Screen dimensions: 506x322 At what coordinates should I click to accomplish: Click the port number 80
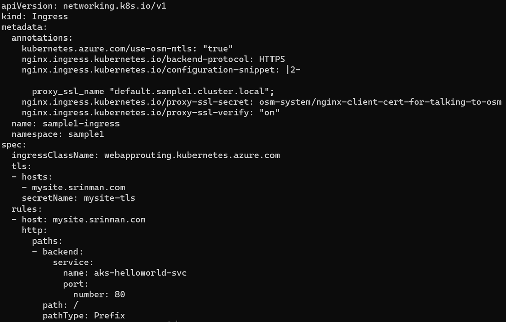120,294
